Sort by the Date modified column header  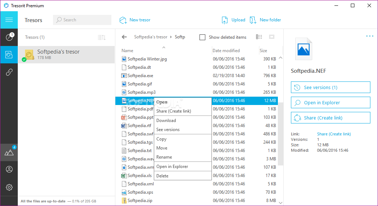click(226, 51)
